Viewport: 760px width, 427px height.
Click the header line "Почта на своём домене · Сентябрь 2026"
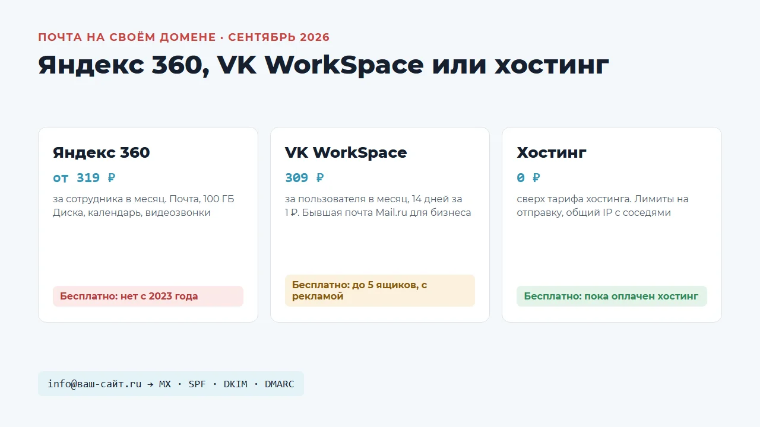[183, 37]
